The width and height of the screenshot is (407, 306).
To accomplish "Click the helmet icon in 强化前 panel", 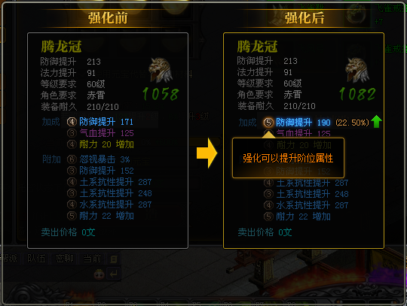I will pyautogui.click(x=161, y=70).
